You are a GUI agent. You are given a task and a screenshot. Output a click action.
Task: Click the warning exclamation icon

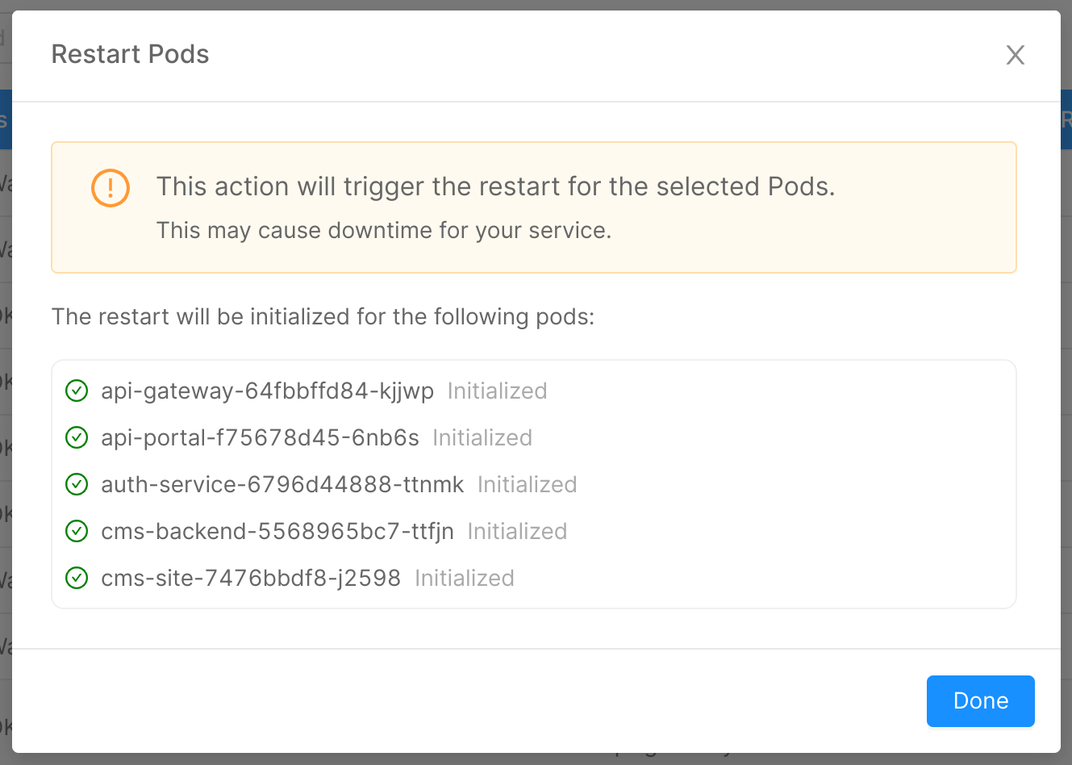(x=110, y=187)
